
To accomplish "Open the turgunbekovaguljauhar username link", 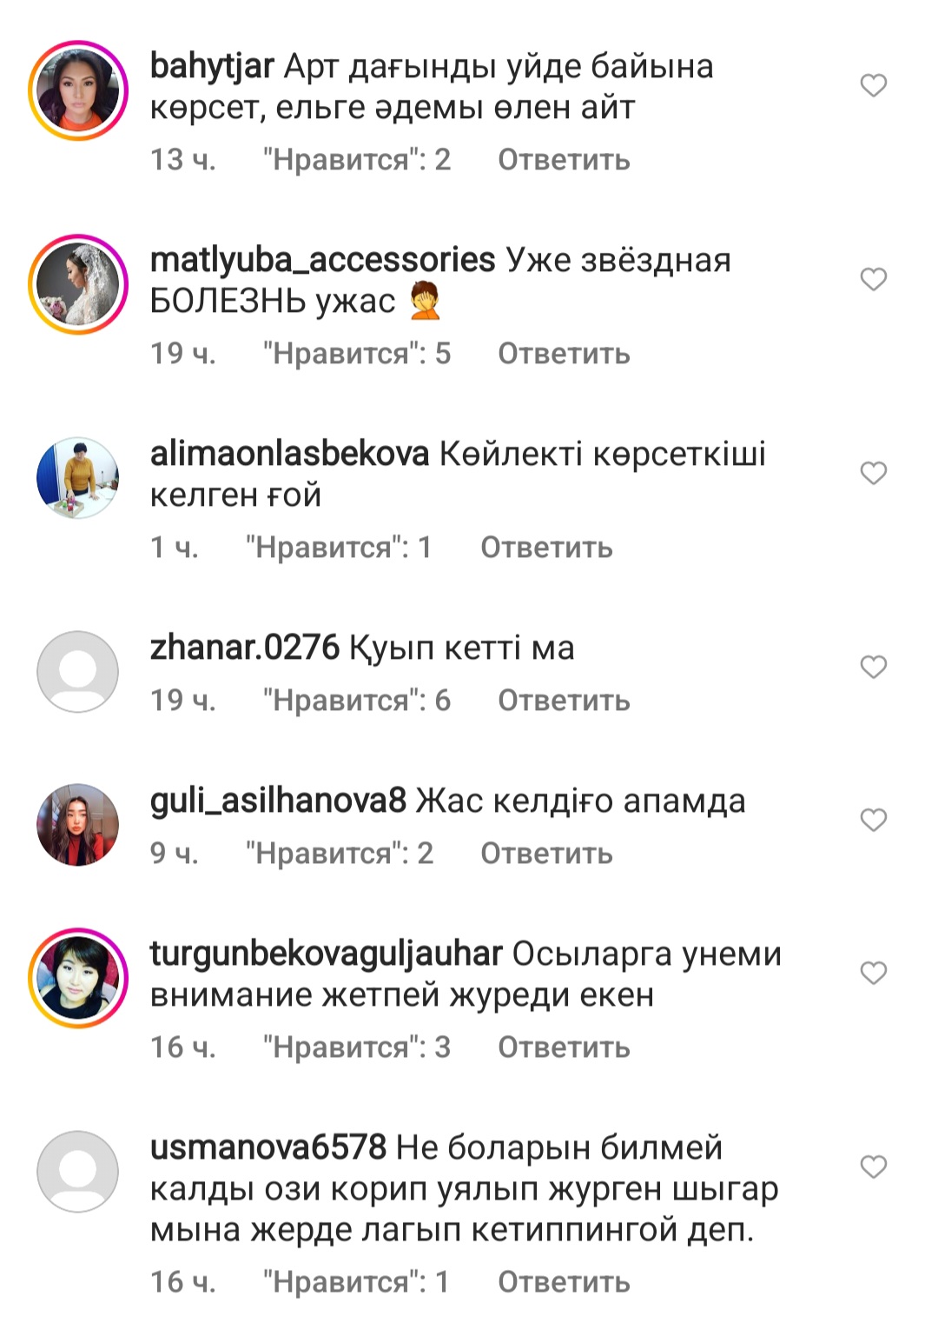I will 326,954.
